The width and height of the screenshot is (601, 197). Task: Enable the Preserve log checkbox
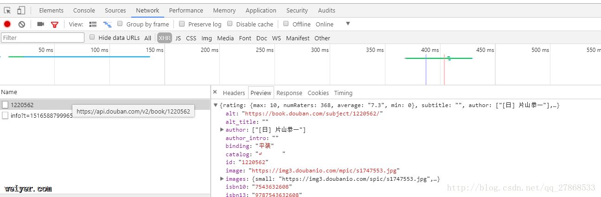pos(182,24)
